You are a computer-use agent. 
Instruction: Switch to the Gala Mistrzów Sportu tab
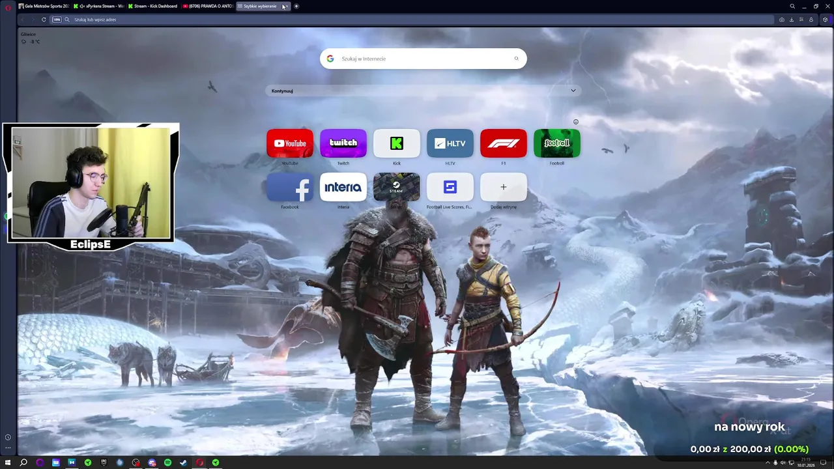pyautogui.click(x=44, y=6)
